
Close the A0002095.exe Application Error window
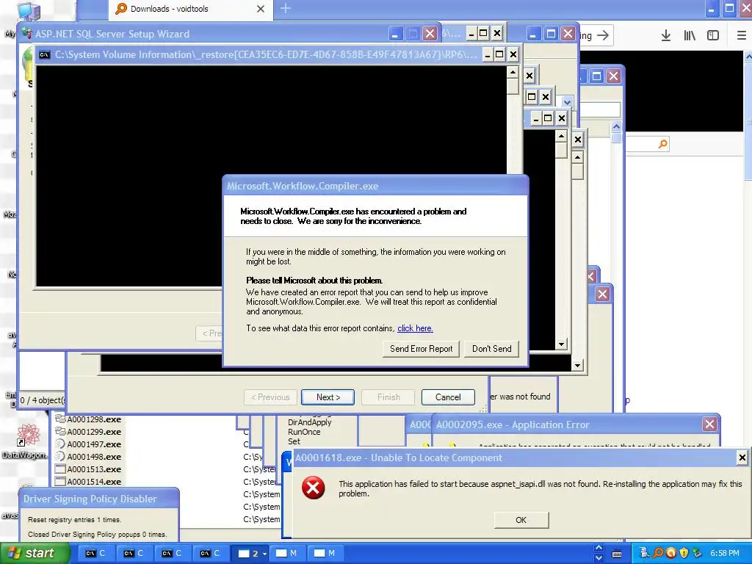click(x=710, y=424)
